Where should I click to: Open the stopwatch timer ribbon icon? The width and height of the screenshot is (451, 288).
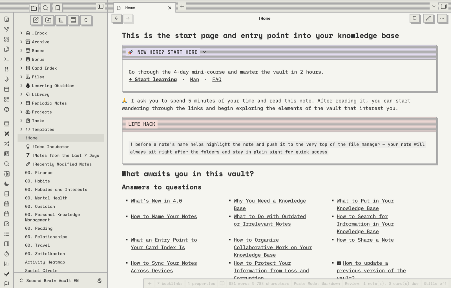pyautogui.click(x=7, y=254)
